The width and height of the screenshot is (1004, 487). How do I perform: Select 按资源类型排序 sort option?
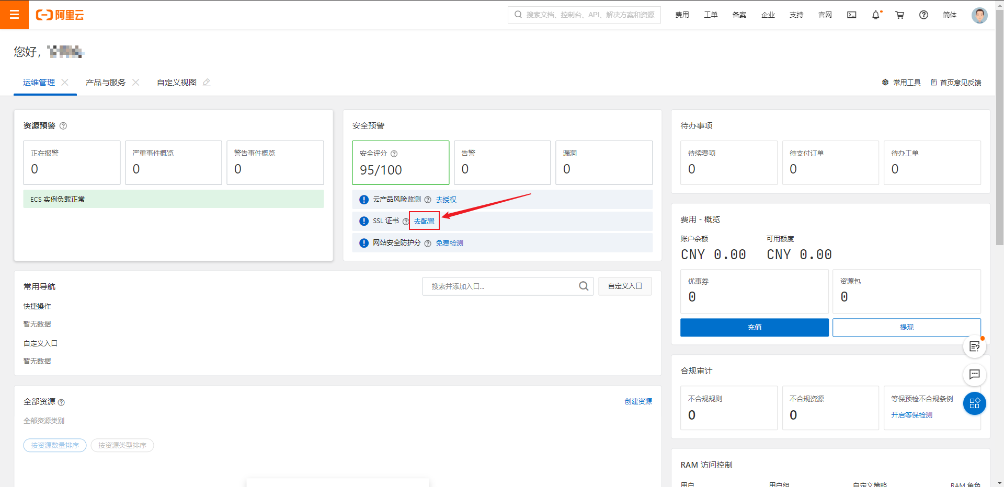tap(122, 445)
